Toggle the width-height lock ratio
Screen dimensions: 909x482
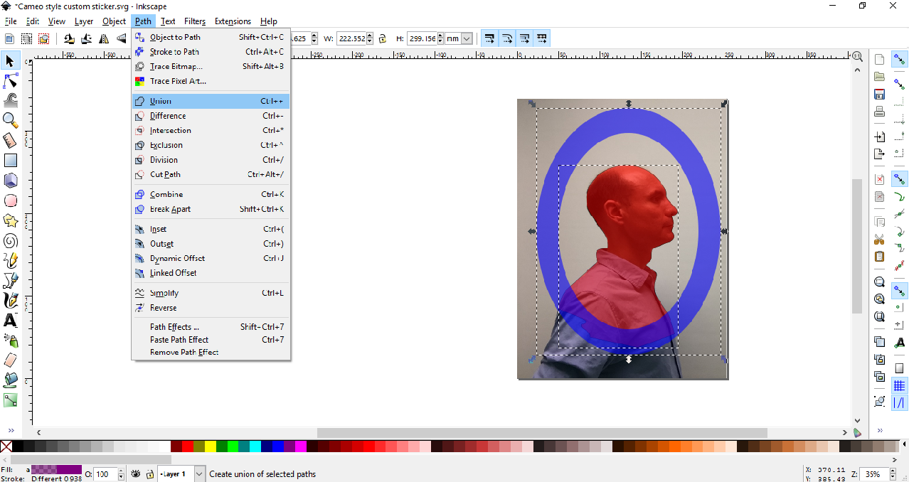coord(383,39)
